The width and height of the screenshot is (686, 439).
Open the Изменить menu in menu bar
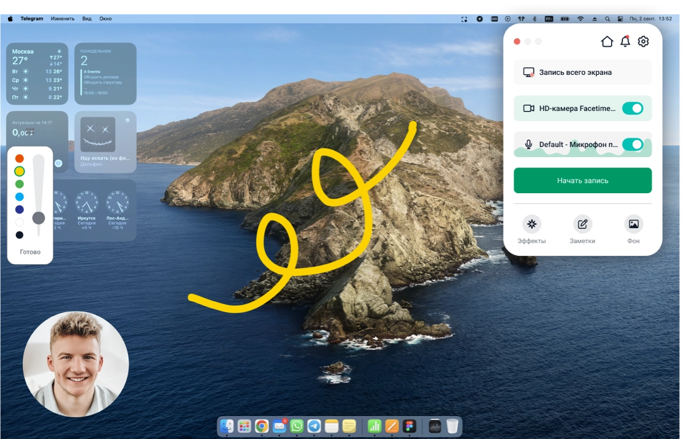[x=62, y=19]
